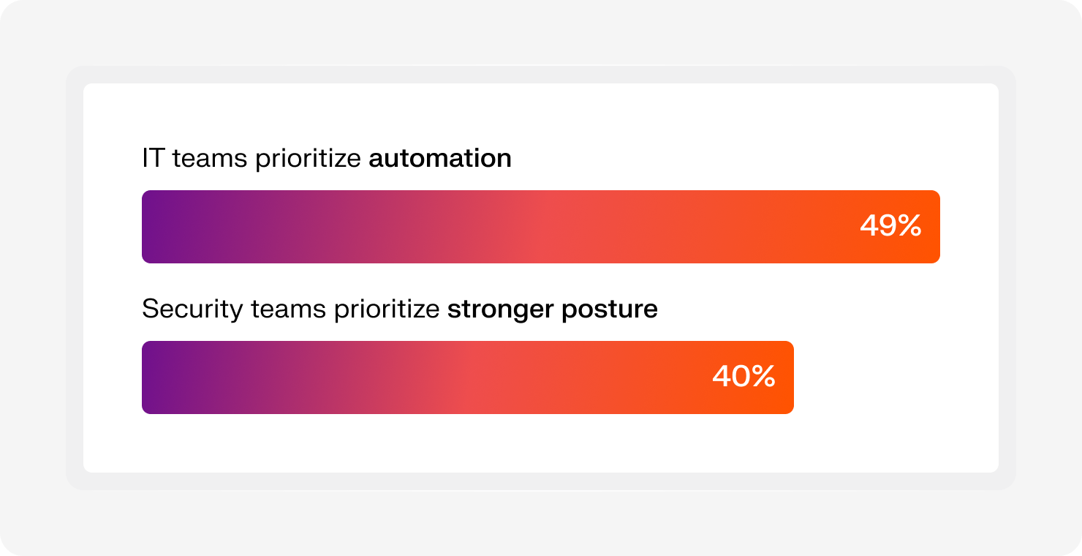
Task: Click the bold word "automation"
Action: tap(440, 159)
